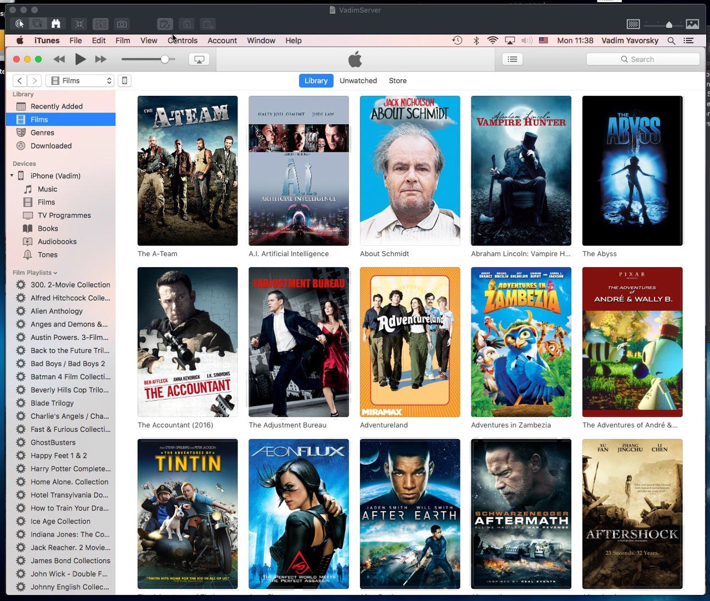
Task: Open the Vadim Yavorsky user menu
Action: pyautogui.click(x=630, y=40)
